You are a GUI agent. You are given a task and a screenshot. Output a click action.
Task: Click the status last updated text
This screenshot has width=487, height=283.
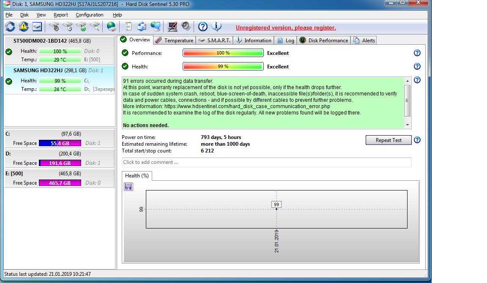(x=47, y=274)
